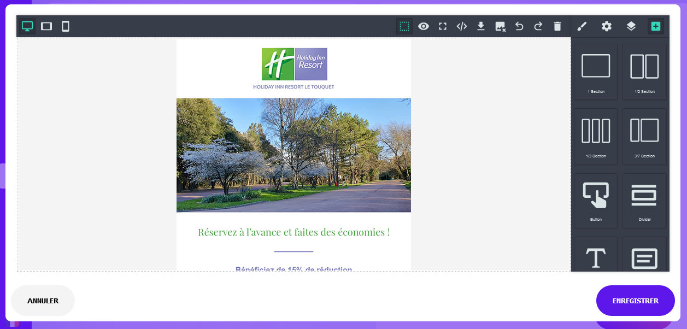
Task: Select the Divider block
Action: click(644, 201)
